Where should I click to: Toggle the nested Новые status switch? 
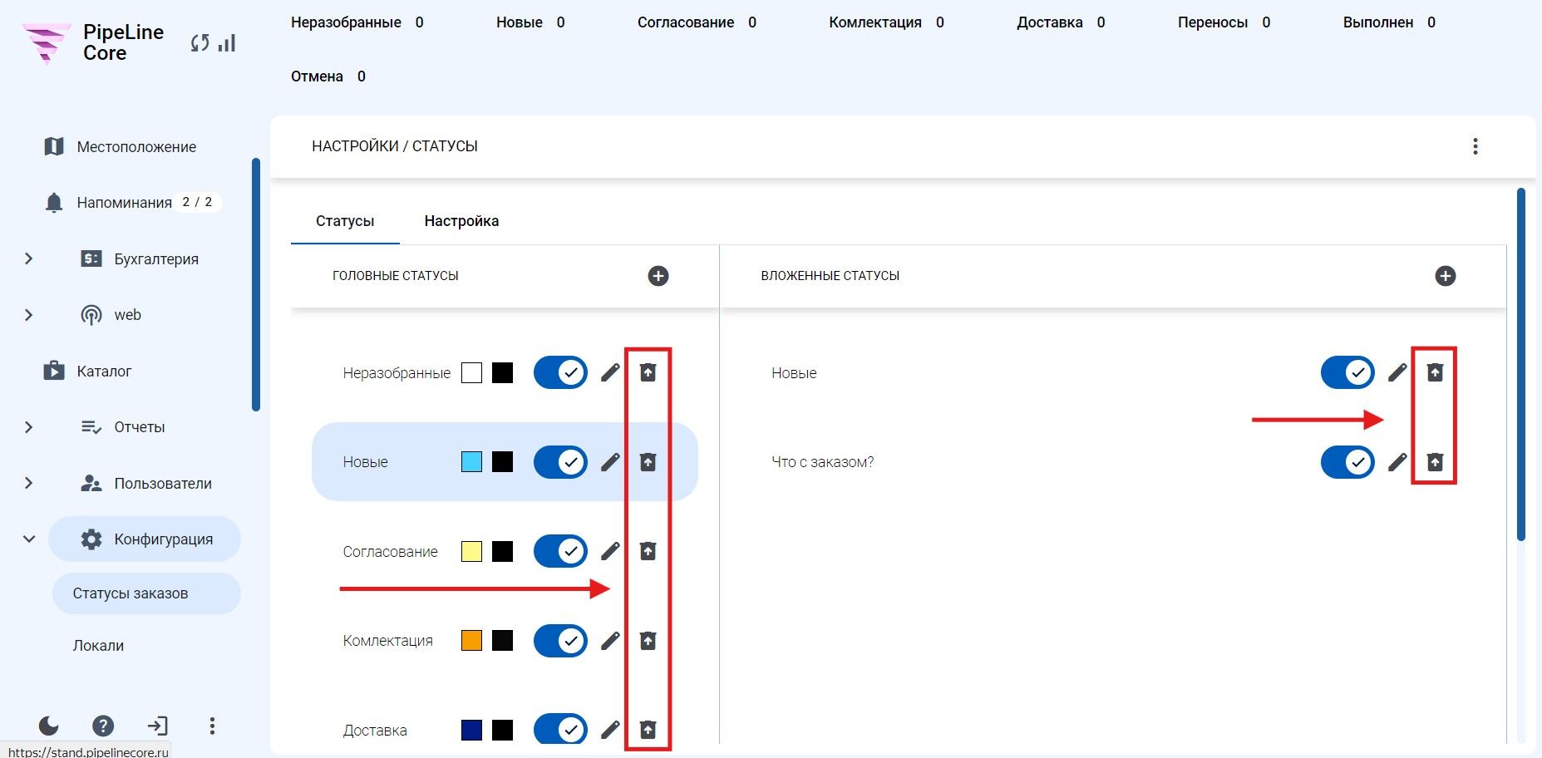1347,372
